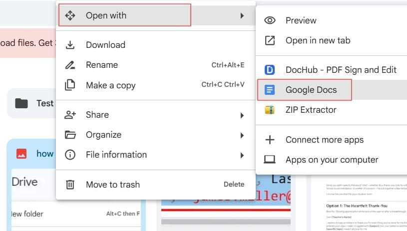The width and height of the screenshot is (407, 231).
Task: Expand the File information submenu arrow
Action: point(242,155)
